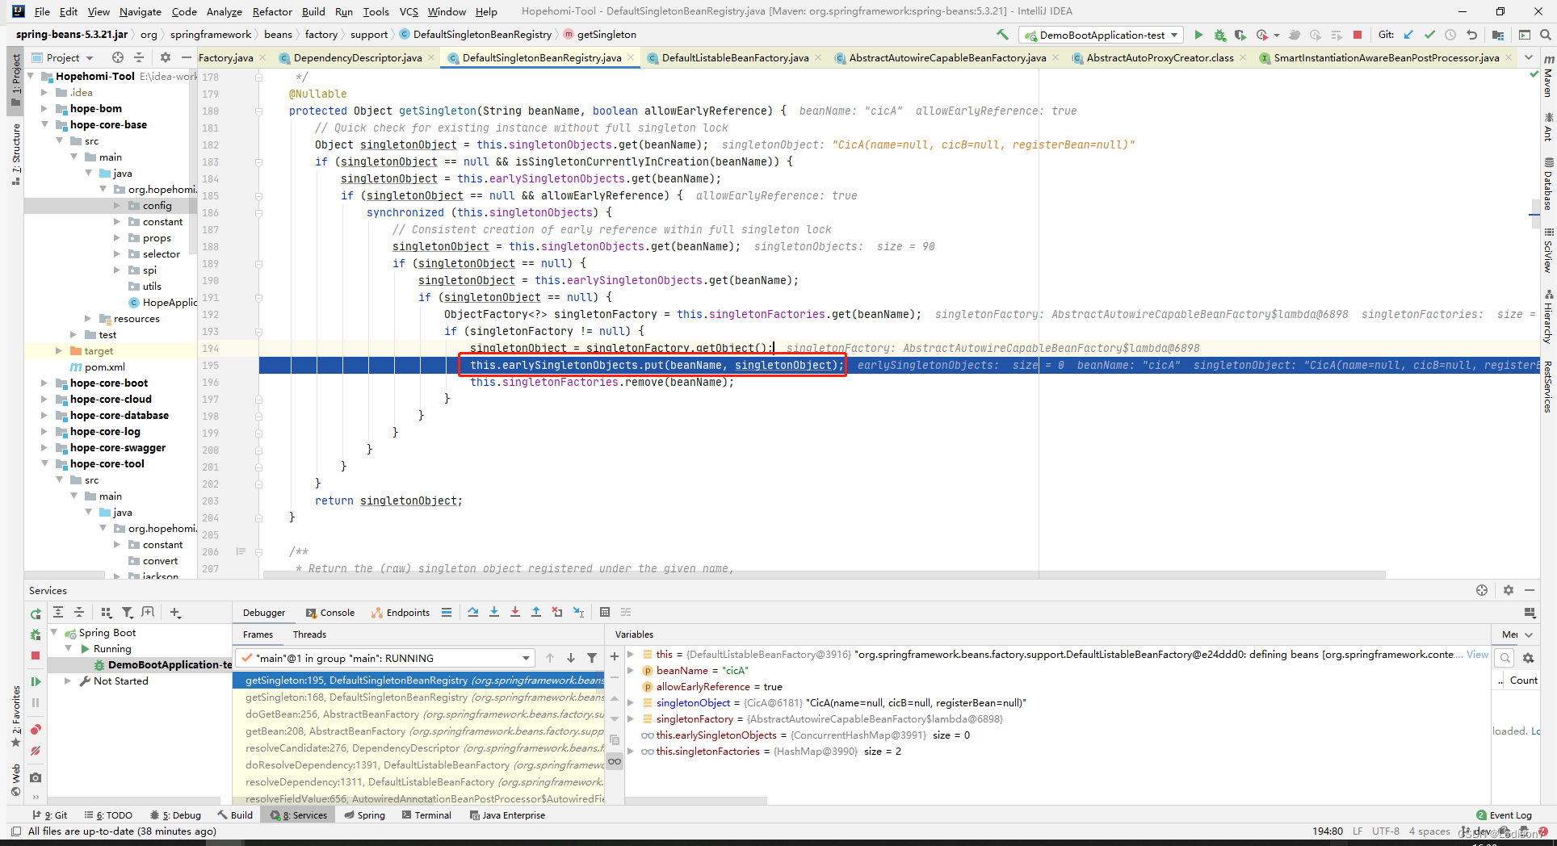The image size is (1557, 846).
Task: Toggle Mute Breakpoints icon in Services sidebar
Action: [36, 751]
